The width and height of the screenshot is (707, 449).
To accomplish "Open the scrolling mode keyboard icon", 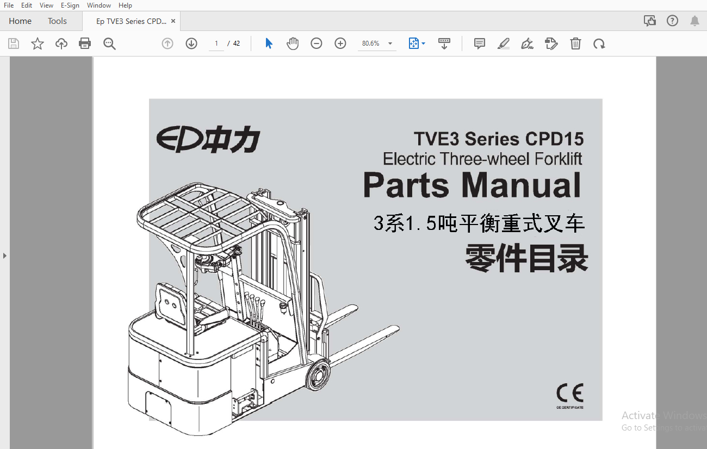I will 444,43.
